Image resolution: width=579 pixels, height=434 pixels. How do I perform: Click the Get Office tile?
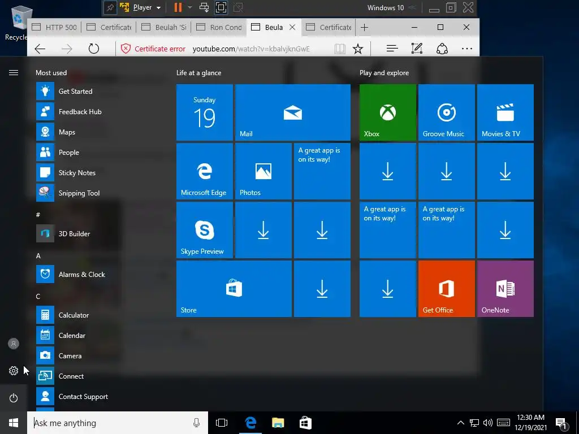(x=447, y=289)
